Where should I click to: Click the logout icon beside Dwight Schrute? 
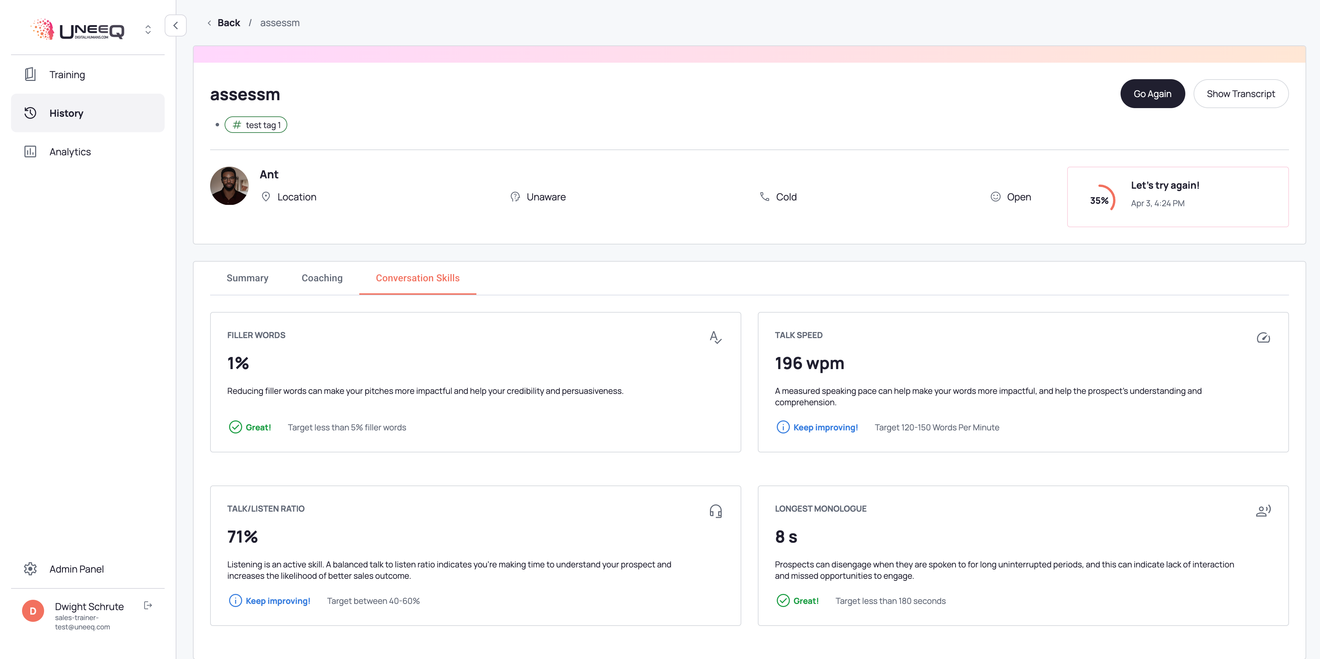148,605
